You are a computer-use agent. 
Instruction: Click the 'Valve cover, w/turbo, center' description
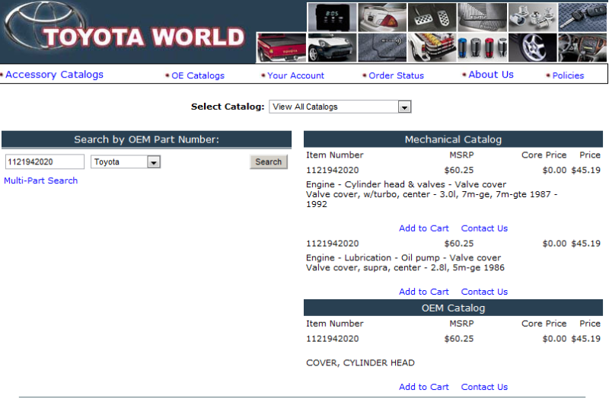point(432,199)
